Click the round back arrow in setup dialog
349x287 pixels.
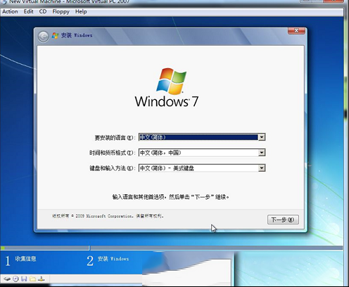pos(43,37)
